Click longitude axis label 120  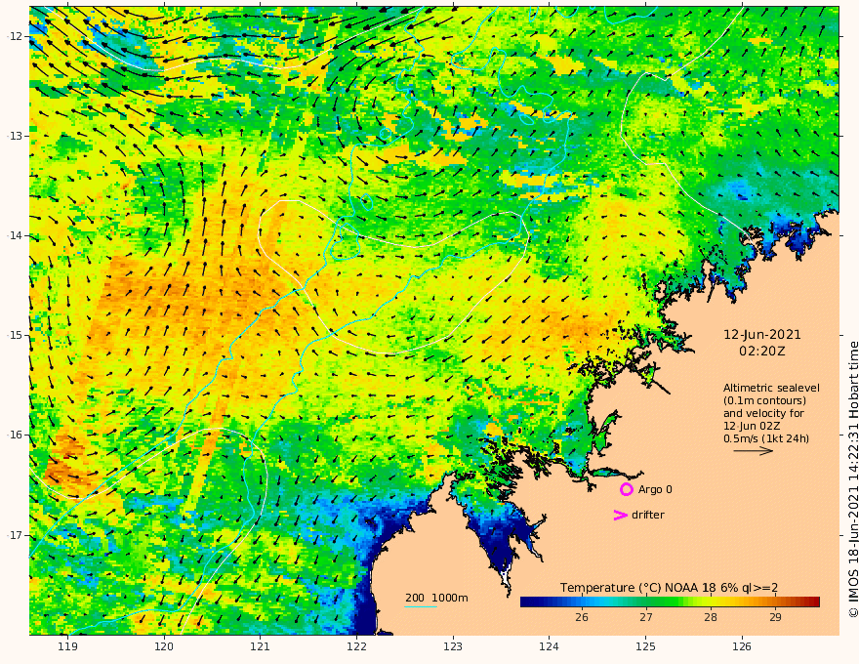click(x=164, y=647)
